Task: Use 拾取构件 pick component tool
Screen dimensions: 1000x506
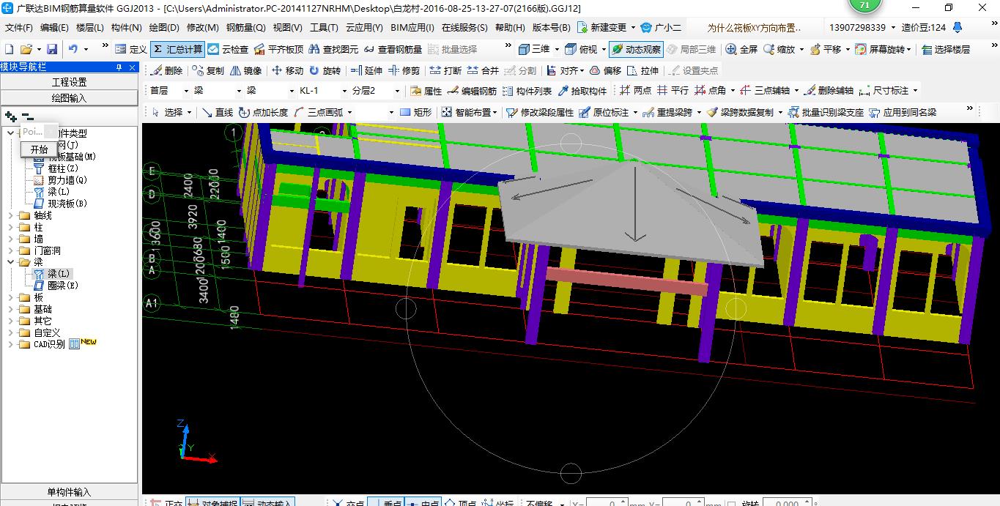Action: click(582, 91)
